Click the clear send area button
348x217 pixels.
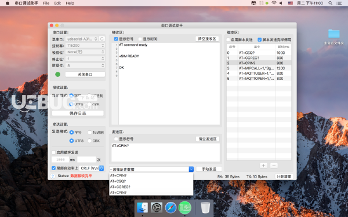[x=208, y=139]
